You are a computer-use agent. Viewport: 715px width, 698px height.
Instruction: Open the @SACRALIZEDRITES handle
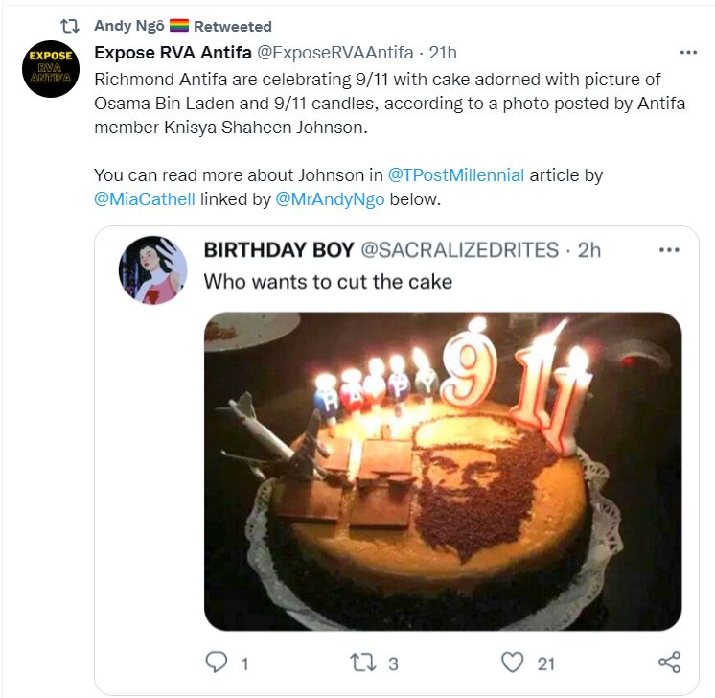(458, 250)
